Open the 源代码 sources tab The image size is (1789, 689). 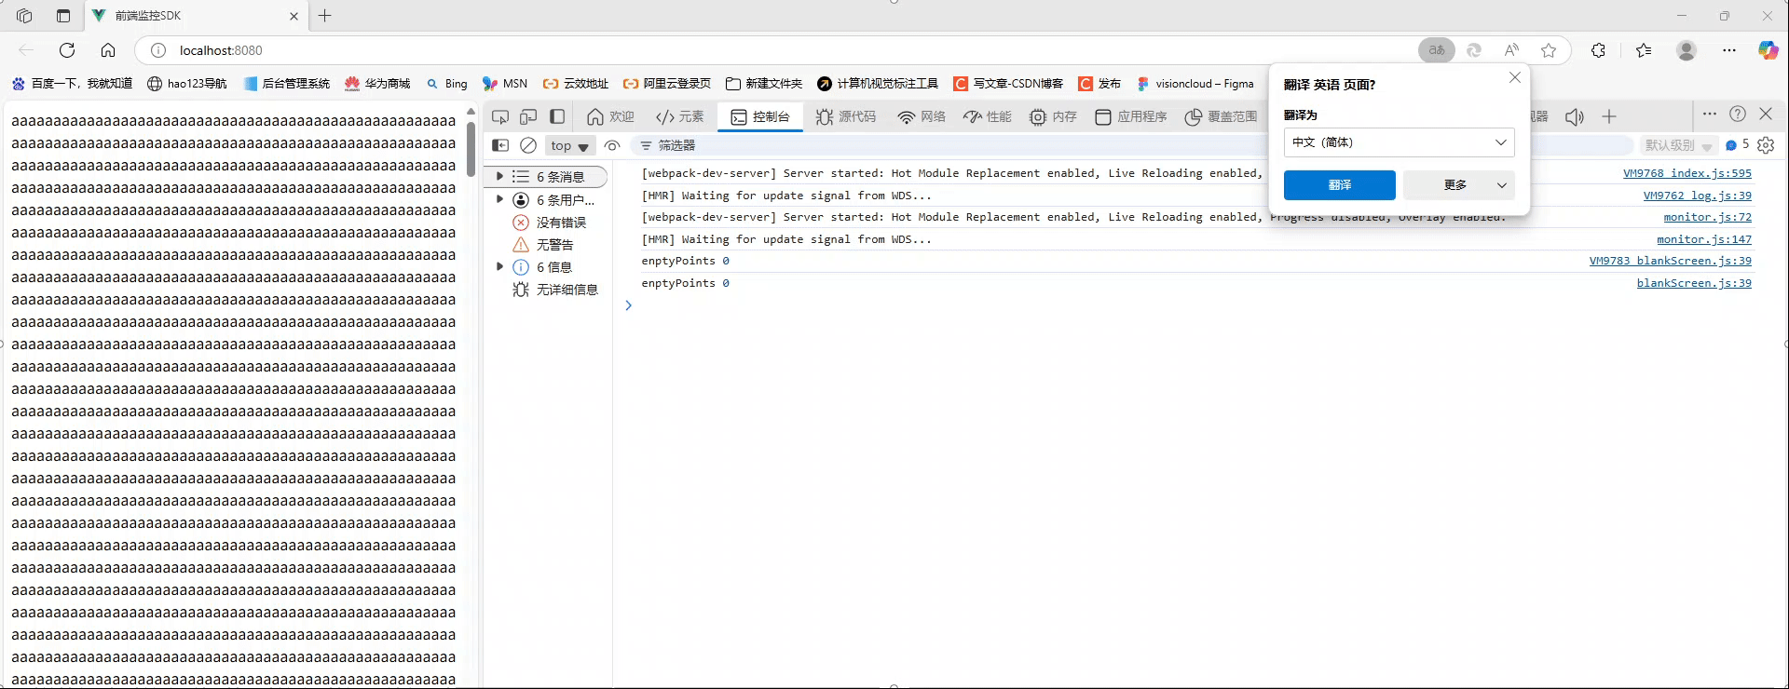pos(845,116)
